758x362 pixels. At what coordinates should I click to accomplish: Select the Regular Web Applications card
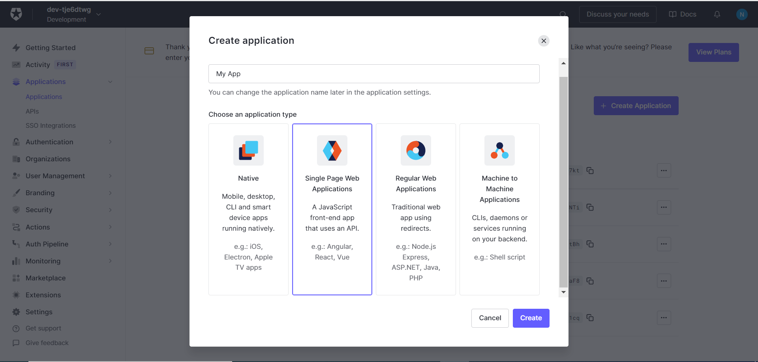(416, 209)
